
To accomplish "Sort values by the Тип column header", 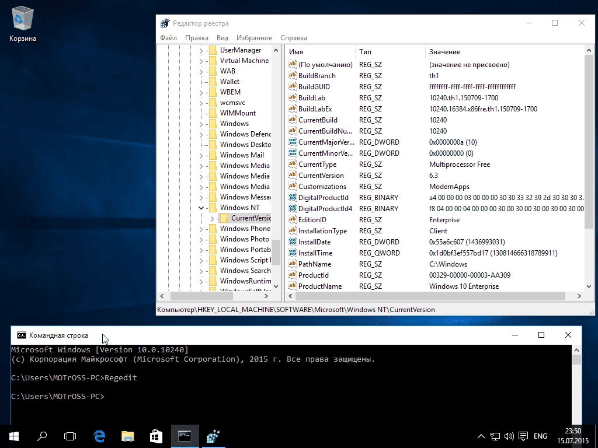I will coord(391,52).
